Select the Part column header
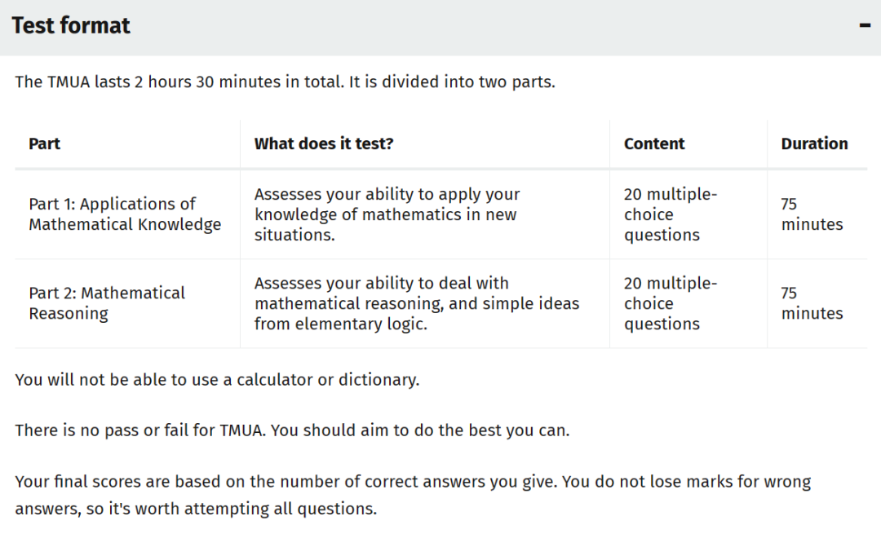This screenshot has height=534, width=881. coord(44,143)
